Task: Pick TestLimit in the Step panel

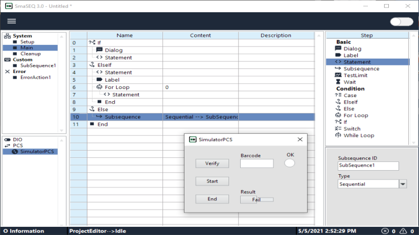Action: pyautogui.click(x=356, y=75)
